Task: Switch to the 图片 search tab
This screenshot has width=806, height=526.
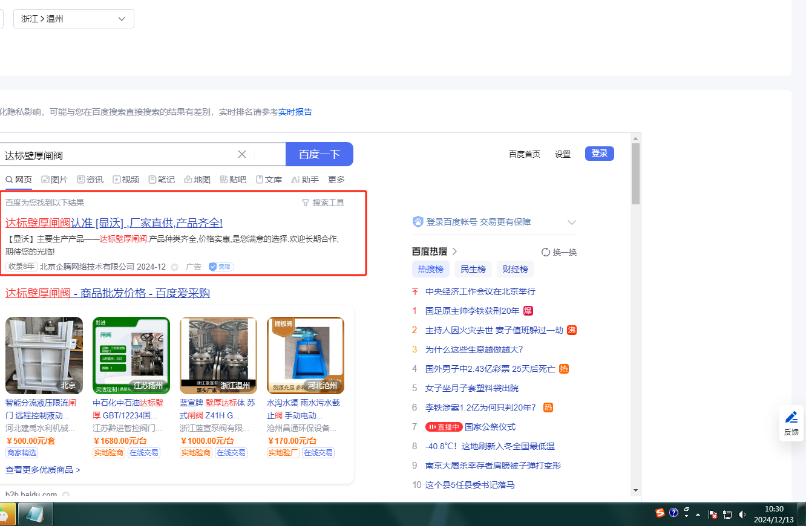Action: pyautogui.click(x=54, y=180)
